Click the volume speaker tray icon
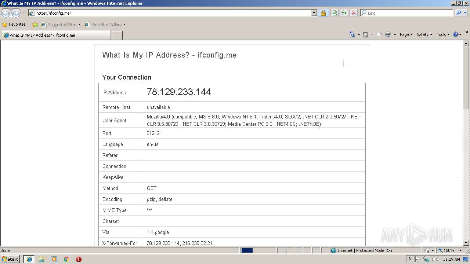 (x=435, y=259)
